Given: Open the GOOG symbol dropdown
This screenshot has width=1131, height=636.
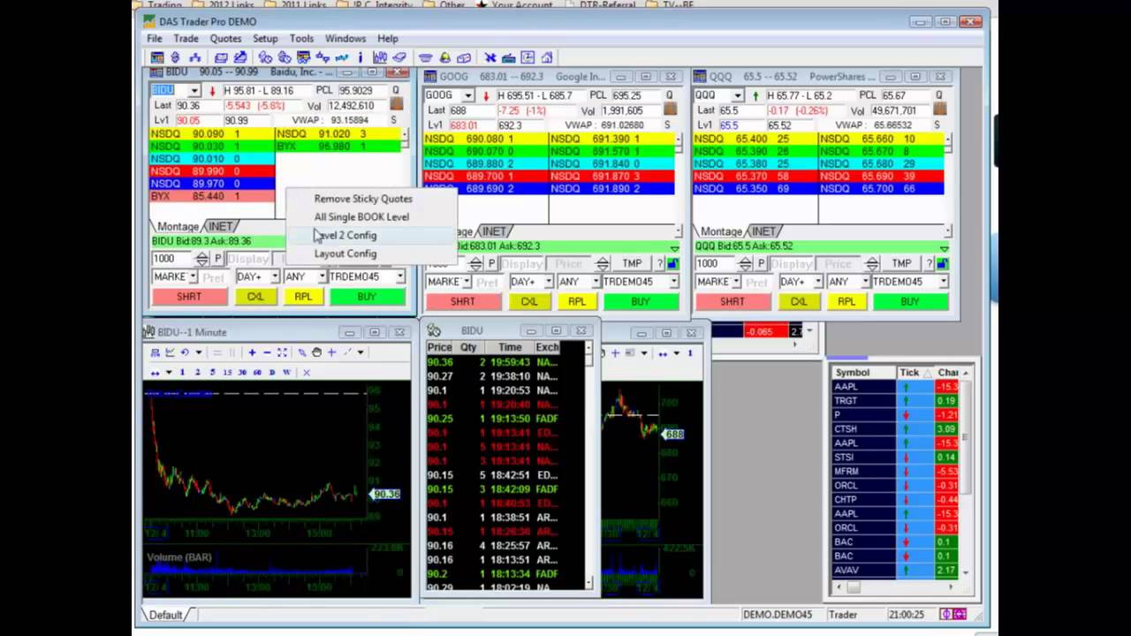Looking at the screenshot, I should pyautogui.click(x=467, y=95).
